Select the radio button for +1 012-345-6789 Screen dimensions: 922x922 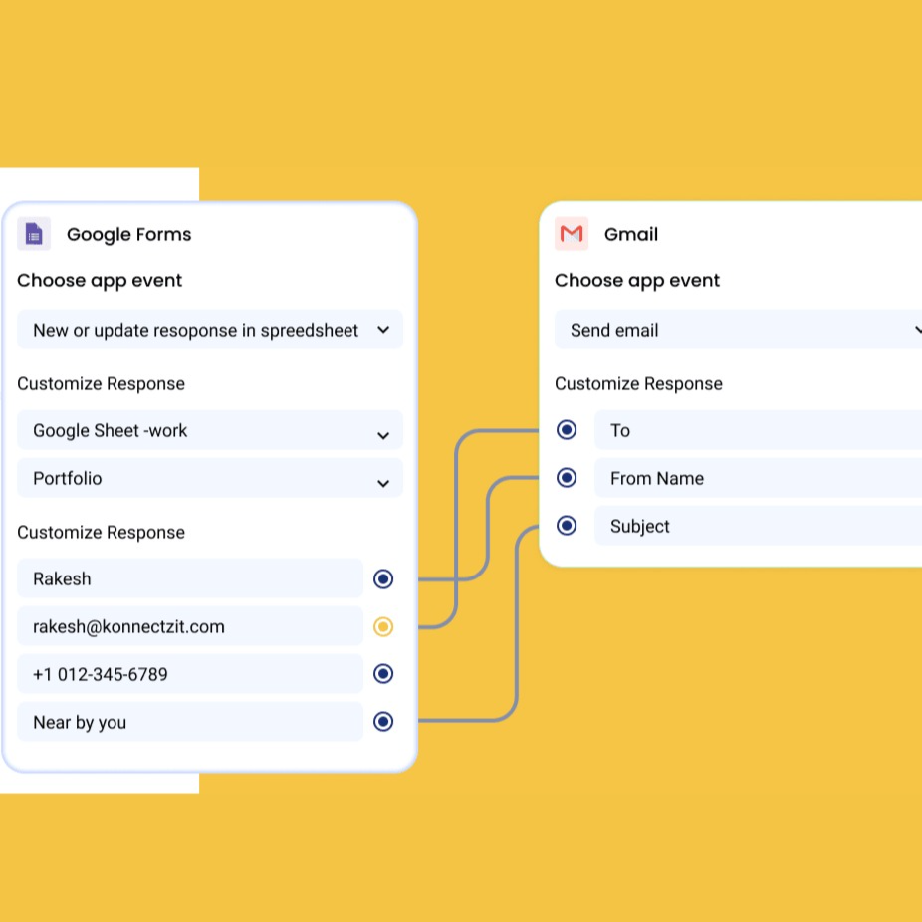(383, 674)
